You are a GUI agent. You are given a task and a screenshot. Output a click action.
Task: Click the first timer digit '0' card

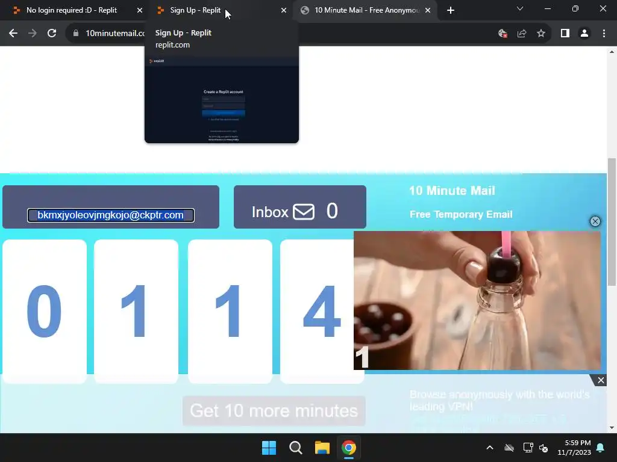pyautogui.click(x=45, y=311)
